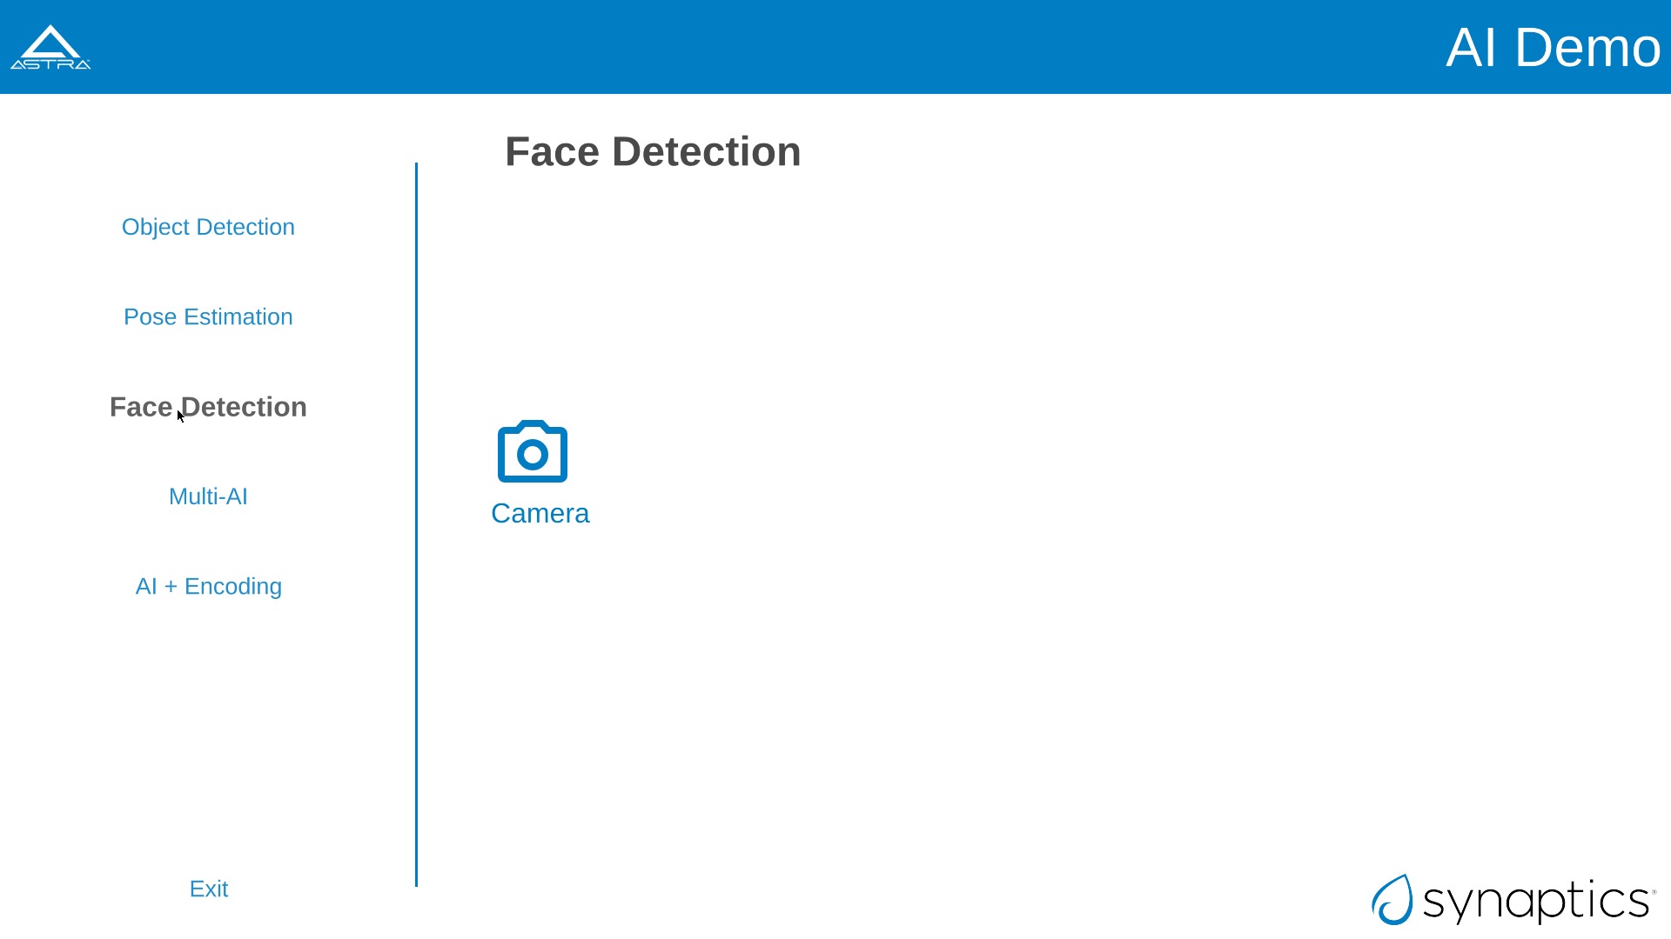The height and width of the screenshot is (939, 1671).
Task: Click the Face Detection page heading
Action: [x=653, y=152]
